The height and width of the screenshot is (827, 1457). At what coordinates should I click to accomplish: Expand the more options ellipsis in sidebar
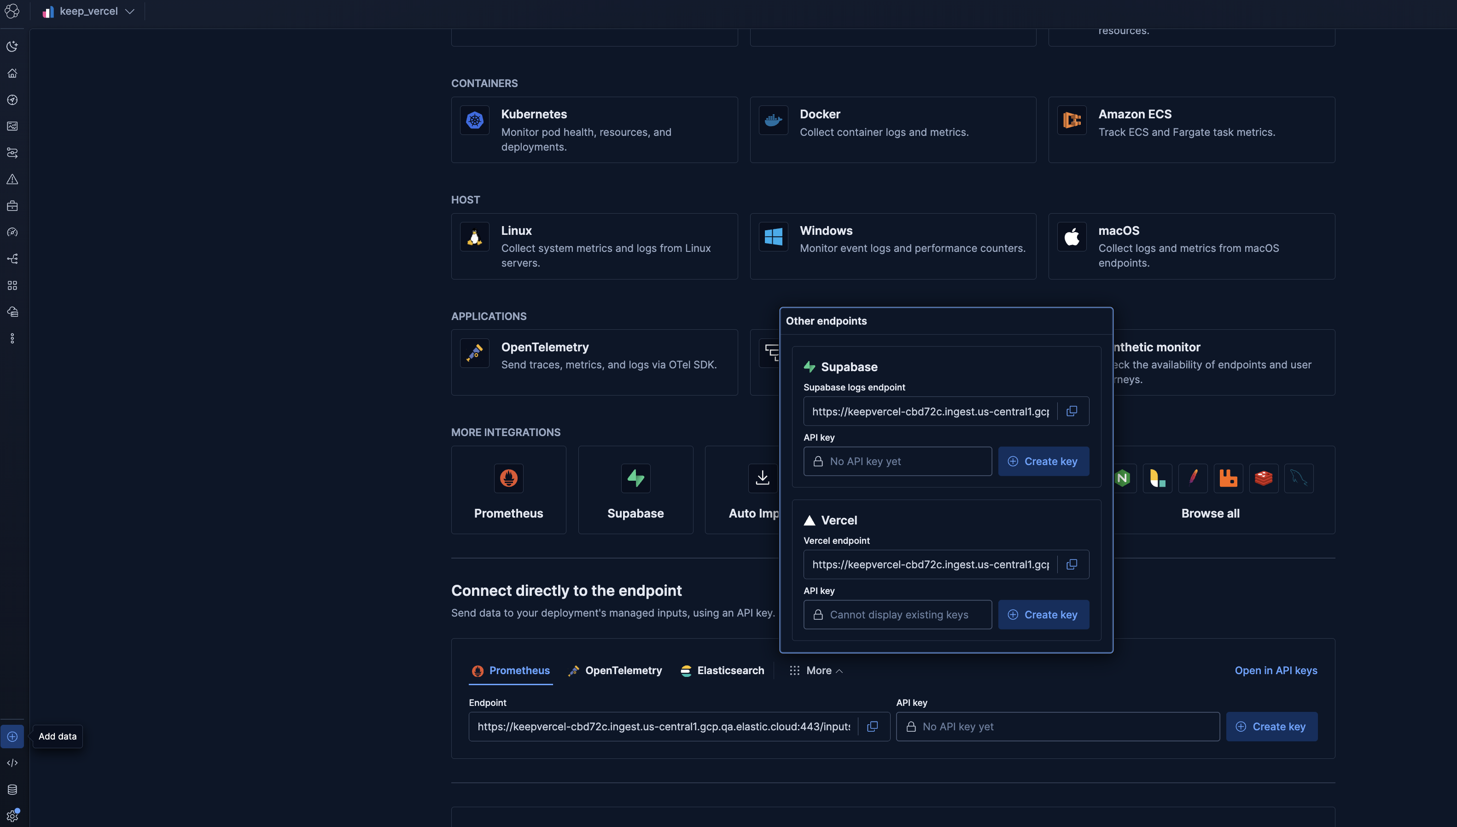[x=12, y=338]
